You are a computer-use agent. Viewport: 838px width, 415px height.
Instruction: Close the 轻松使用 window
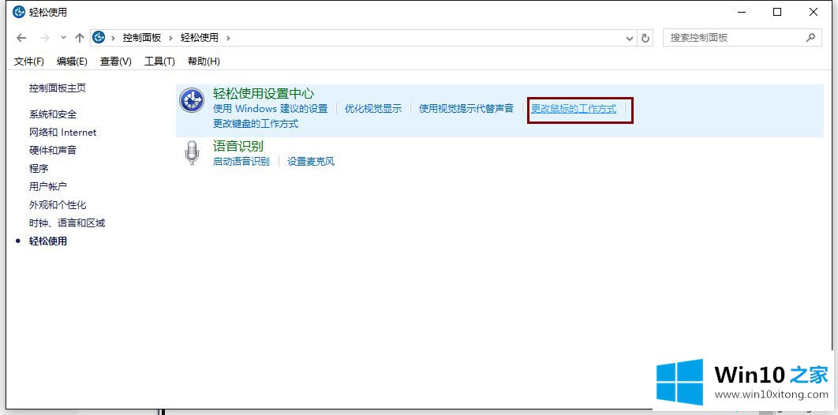click(814, 12)
